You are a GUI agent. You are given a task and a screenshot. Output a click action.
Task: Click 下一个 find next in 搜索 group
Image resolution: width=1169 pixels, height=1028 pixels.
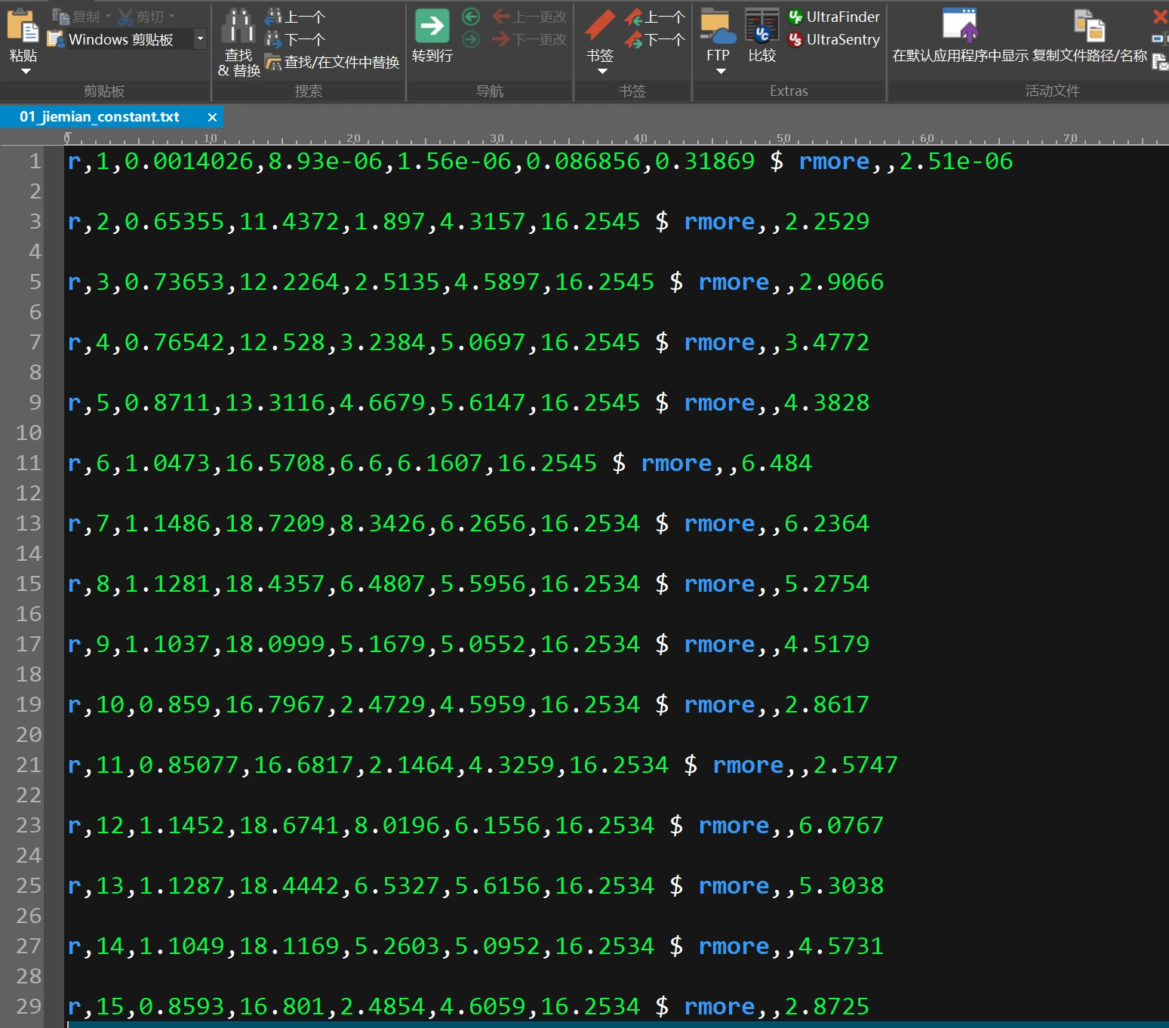point(295,39)
